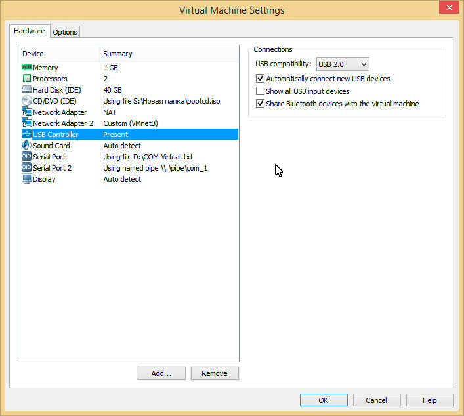Click the CD/DVD (IDE) disc icon

(x=27, y=101)
